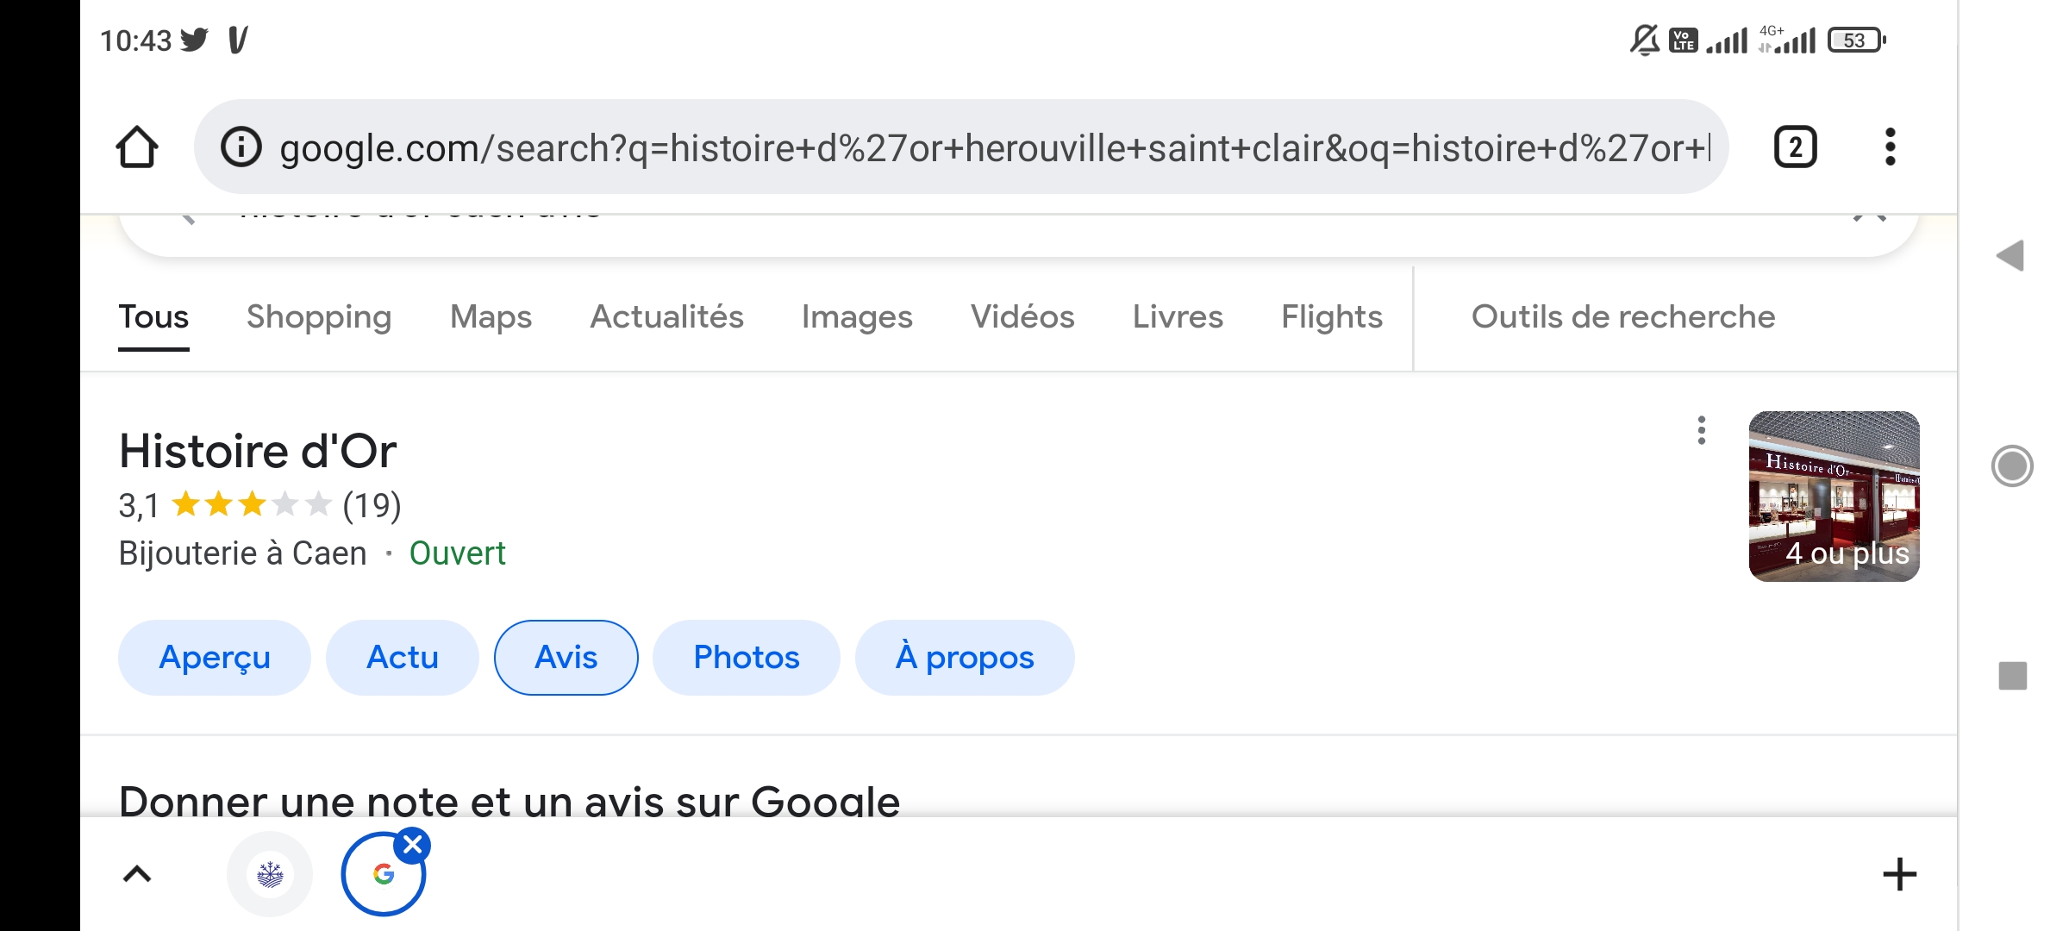The height and width of the screenshot is (931, 2069).
Task: Tap the Android back navigation triangle
Action: tap(2010, 255)
